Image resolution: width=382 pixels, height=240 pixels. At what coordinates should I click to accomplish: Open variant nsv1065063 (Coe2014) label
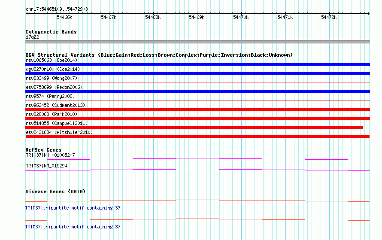[x=52, y=60]
